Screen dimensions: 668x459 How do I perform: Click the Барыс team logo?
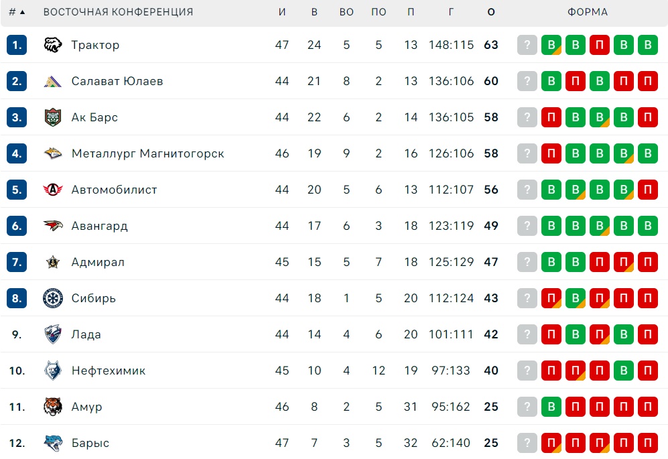[53, 443]
